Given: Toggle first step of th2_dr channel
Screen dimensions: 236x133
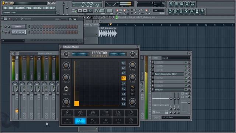Looking at the screenshot, I should [x=32, y=32].
